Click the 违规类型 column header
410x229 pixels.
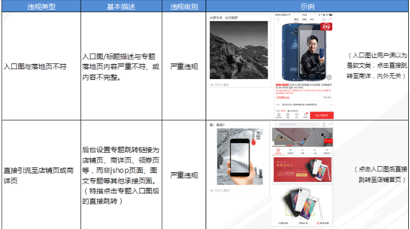(x=41, y=6)
